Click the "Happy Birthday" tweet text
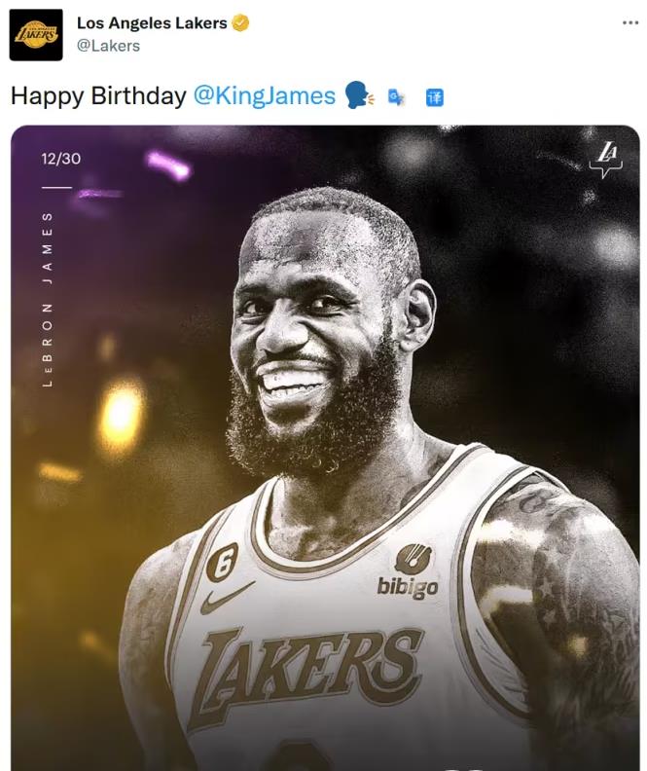Viewport: 647px width, 771px height. [x=98, y=95]
